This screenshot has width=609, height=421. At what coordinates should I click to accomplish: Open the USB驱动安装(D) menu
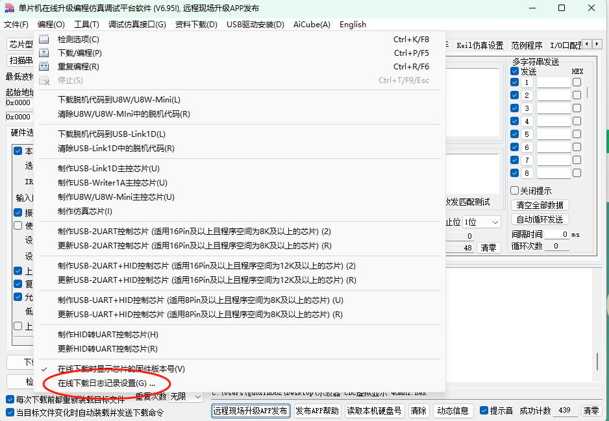(255, 25)
